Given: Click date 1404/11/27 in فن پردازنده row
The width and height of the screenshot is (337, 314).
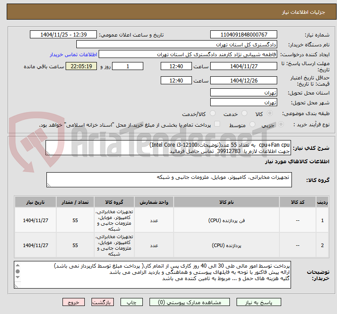Looking at the screenshot, I should tap(35, 221).
